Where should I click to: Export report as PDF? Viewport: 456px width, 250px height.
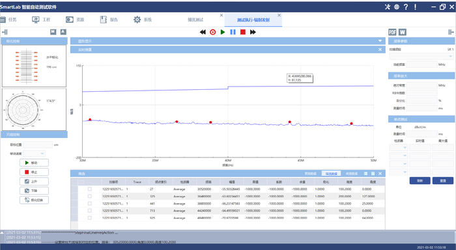pyautogui.click(x=392, y=32)
